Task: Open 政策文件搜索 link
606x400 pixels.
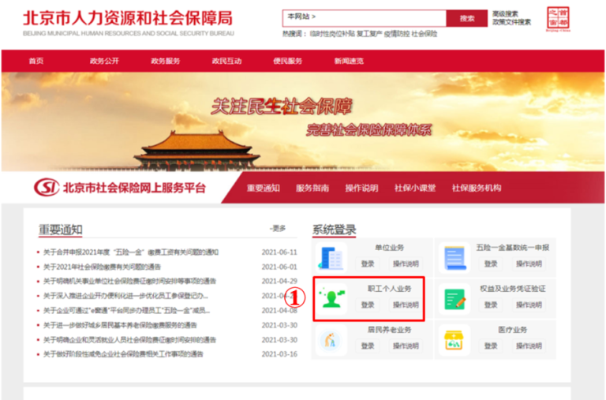Action: pos(511,22)
